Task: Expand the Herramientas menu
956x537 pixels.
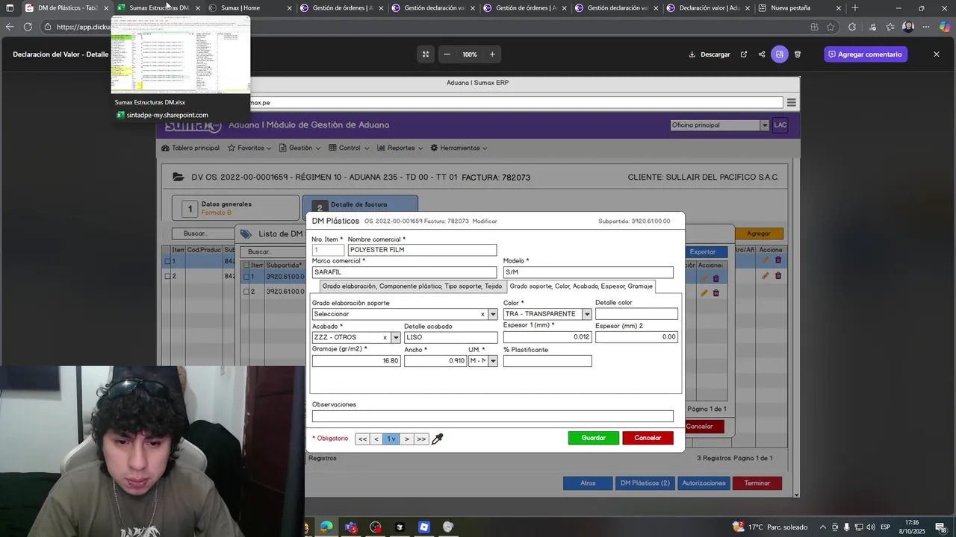Action: pyautogui.click(x=459, y=148)
